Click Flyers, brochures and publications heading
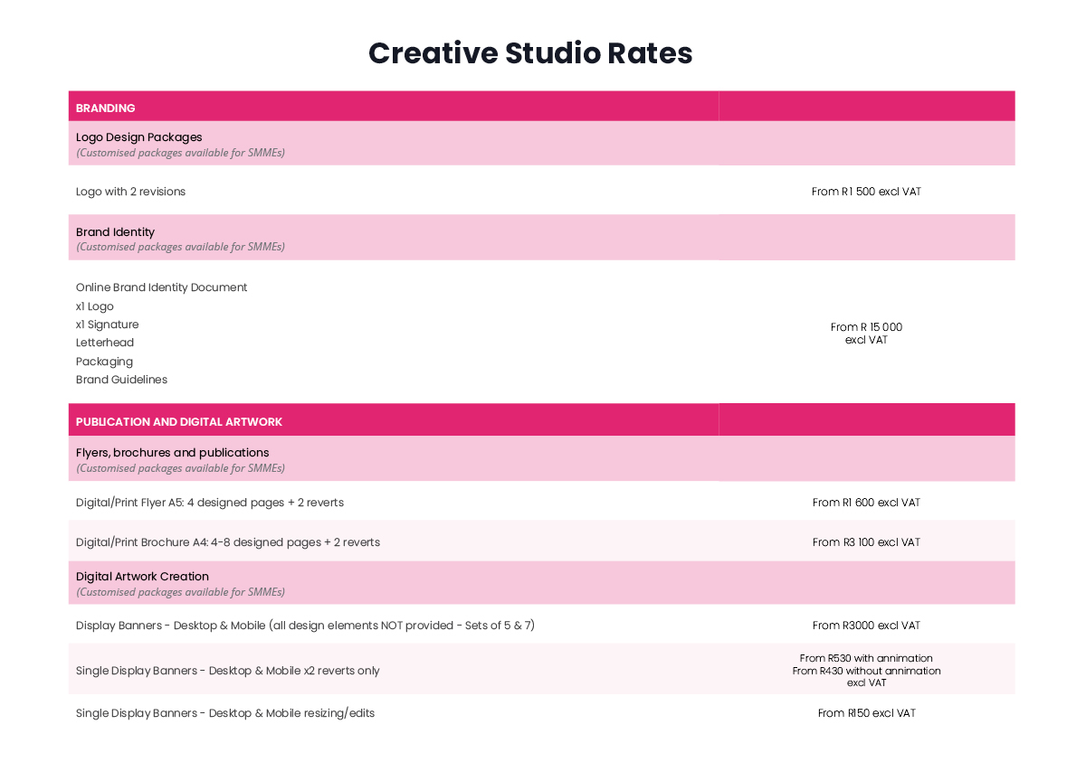This screenshot has width=1086, height=781. [x=173, y=453]
